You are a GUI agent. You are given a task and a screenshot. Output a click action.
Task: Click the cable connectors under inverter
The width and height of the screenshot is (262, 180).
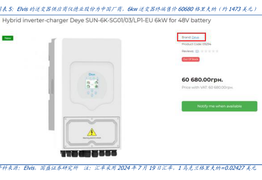tap(88, 153)
